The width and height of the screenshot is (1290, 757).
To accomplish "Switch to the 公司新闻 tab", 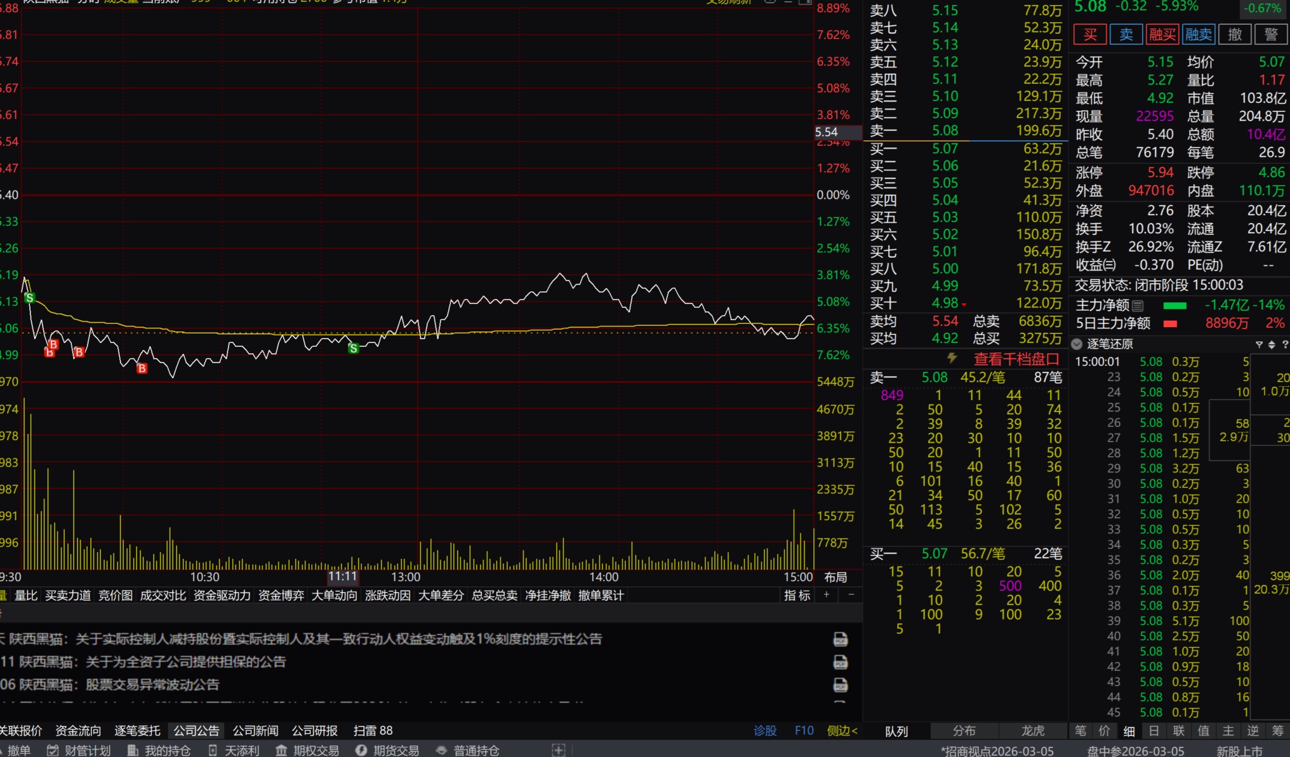I will (x=255, y=730).
